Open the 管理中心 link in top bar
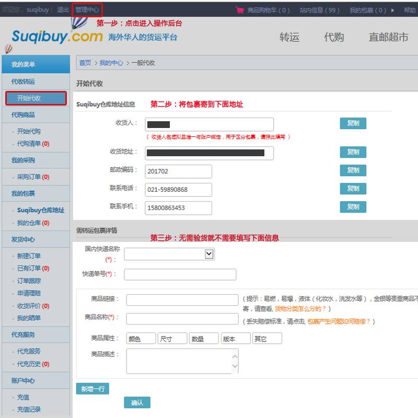The image size is (418, 418). tap(87, 9)
